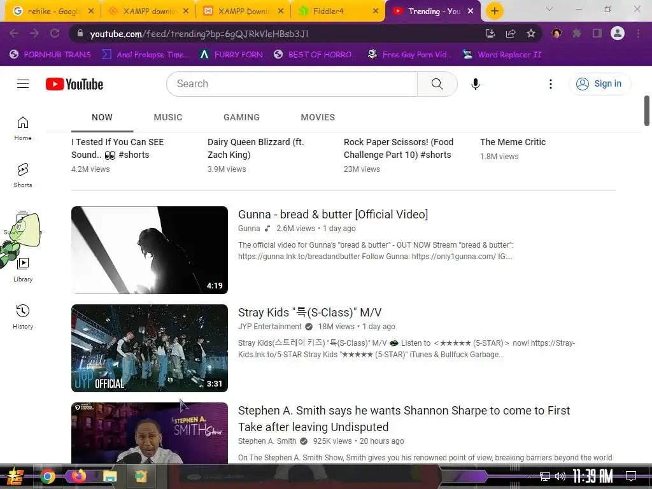Click the YouTube logo

[74, 84]
